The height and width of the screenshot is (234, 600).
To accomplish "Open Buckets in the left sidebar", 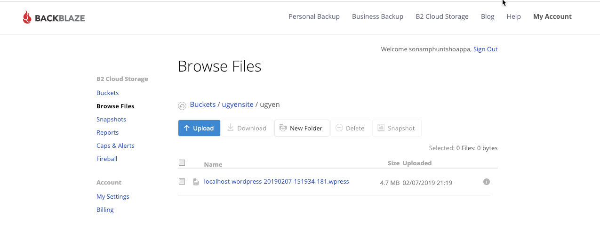I will [x=107, y=93].
